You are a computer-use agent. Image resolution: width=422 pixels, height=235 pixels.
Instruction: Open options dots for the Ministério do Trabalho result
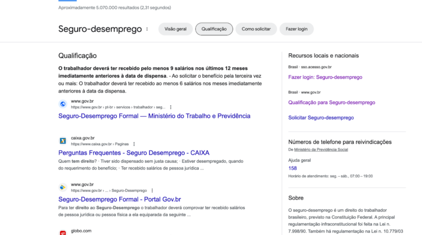[x=170, y=107]
